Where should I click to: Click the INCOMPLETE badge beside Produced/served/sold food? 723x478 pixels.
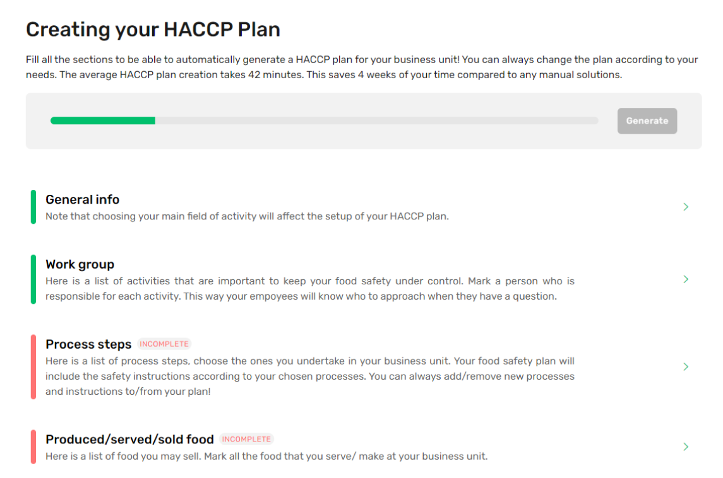pyautogui.click(x=246, y=439)
